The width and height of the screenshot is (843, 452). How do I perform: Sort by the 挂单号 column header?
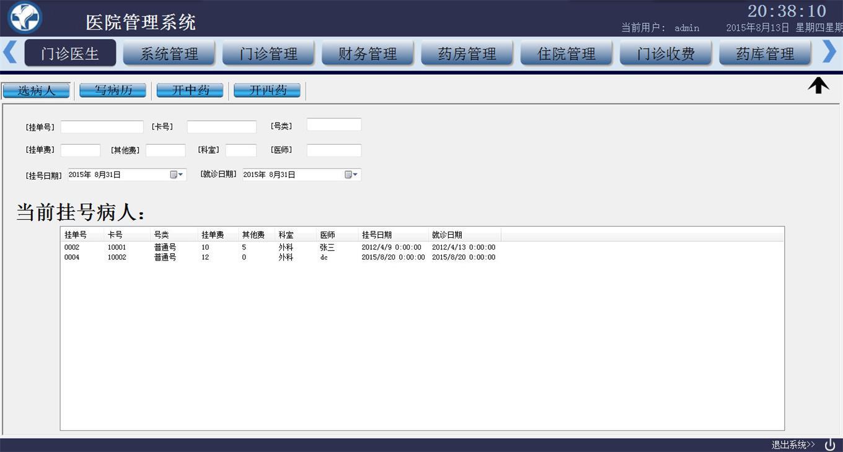(82, 235)
